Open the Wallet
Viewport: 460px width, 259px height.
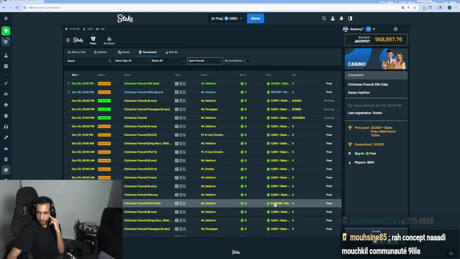point(256,18)
